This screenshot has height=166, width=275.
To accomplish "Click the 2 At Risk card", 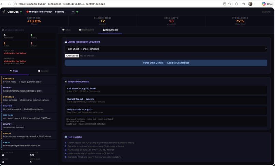I will click(x=15, y=44).
